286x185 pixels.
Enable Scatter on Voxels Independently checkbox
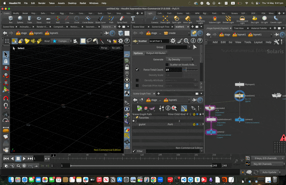(x=167, y=65)
